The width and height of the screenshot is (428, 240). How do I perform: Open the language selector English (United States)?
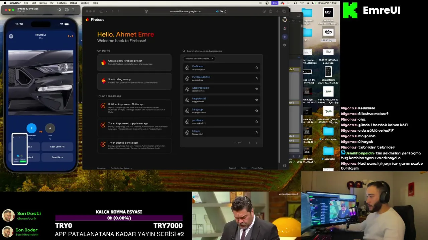coord(121,168)
